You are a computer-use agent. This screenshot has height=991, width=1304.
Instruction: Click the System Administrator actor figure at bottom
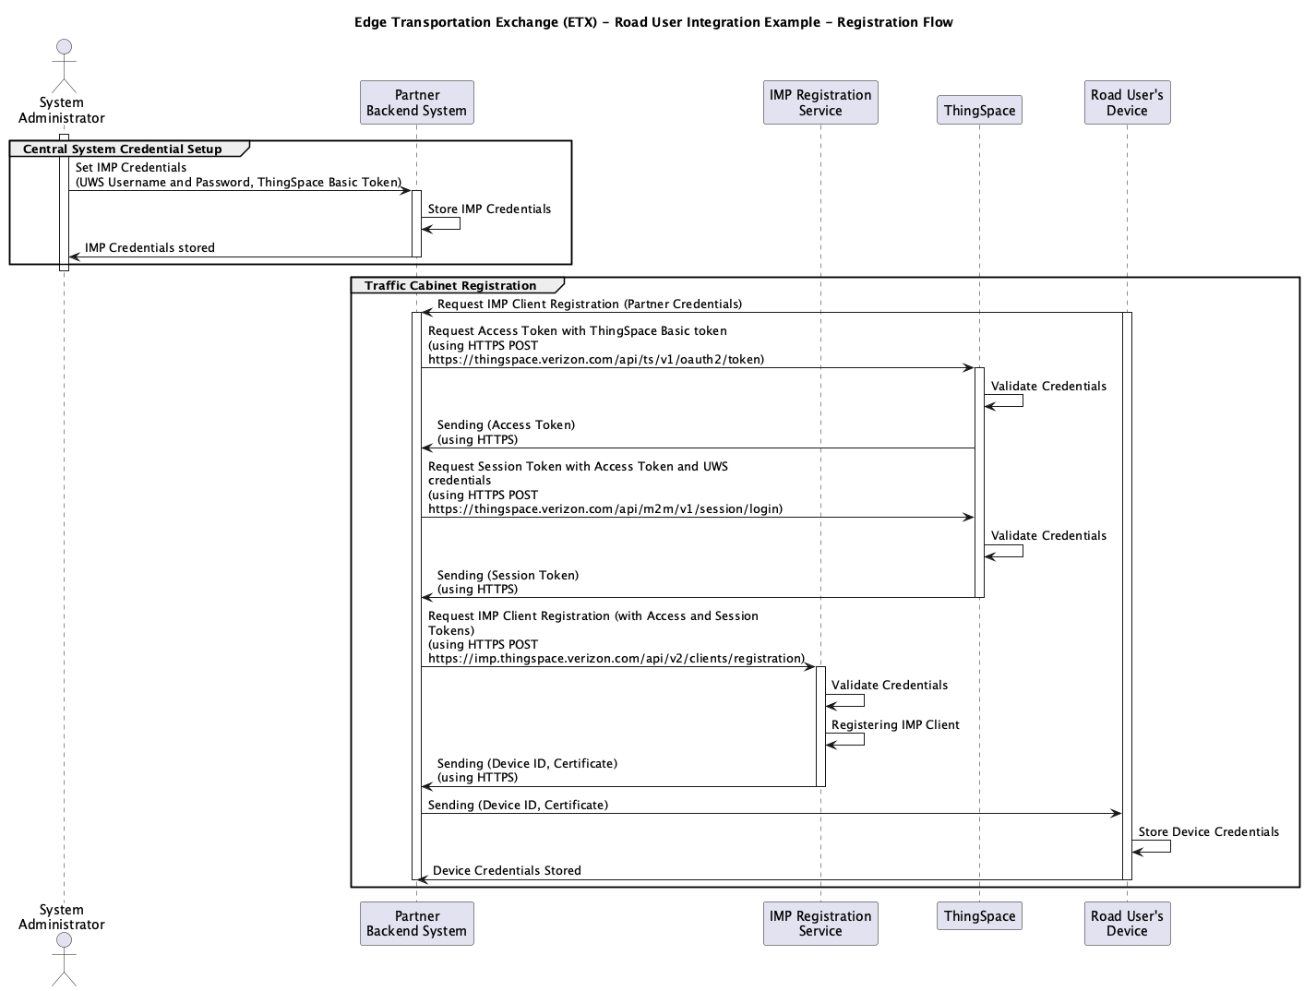click(x=64, y=961)
